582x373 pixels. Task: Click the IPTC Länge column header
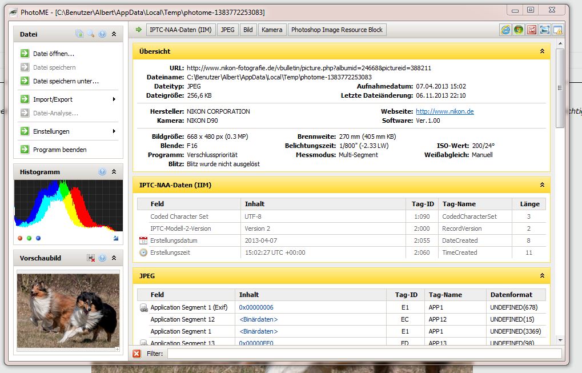click(529, 204)
